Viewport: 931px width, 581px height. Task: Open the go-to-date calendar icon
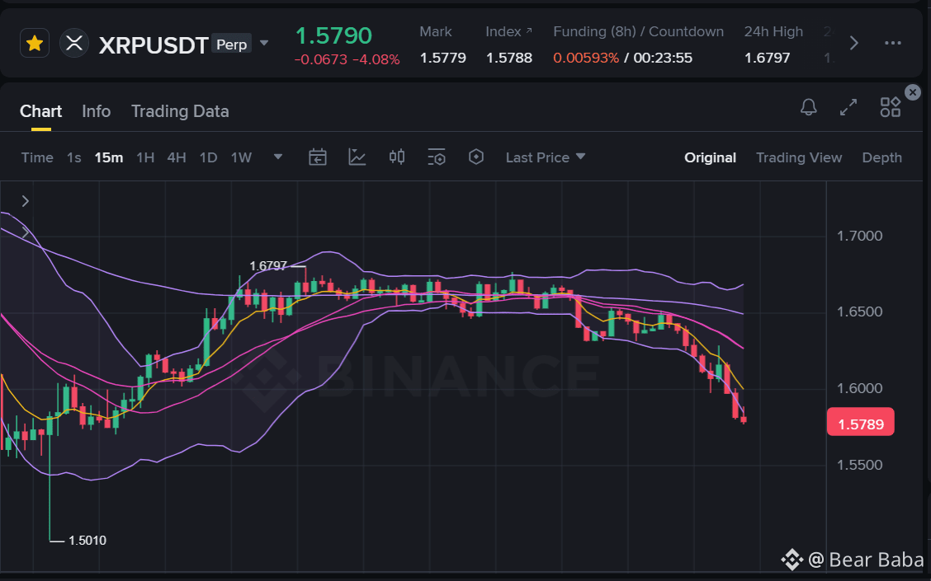318,157
